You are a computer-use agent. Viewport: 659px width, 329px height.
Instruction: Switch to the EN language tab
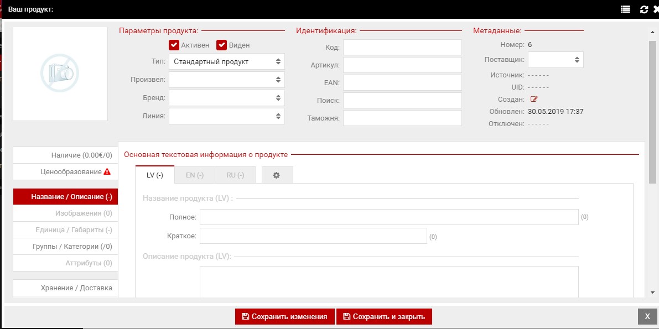(195, 175)
